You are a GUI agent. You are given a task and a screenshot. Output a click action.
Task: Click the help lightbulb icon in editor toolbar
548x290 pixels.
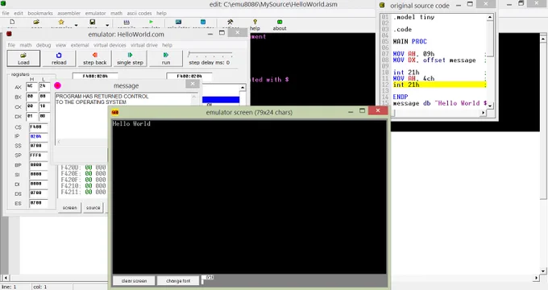(255, 22)
